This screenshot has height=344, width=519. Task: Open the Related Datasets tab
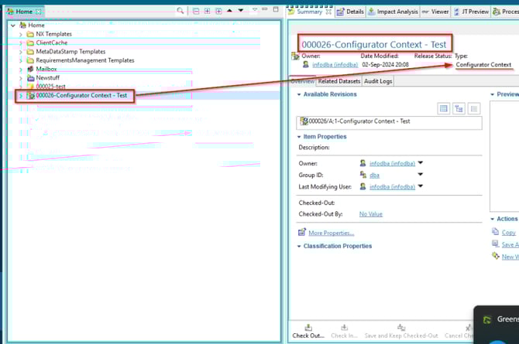coord(338,81)
